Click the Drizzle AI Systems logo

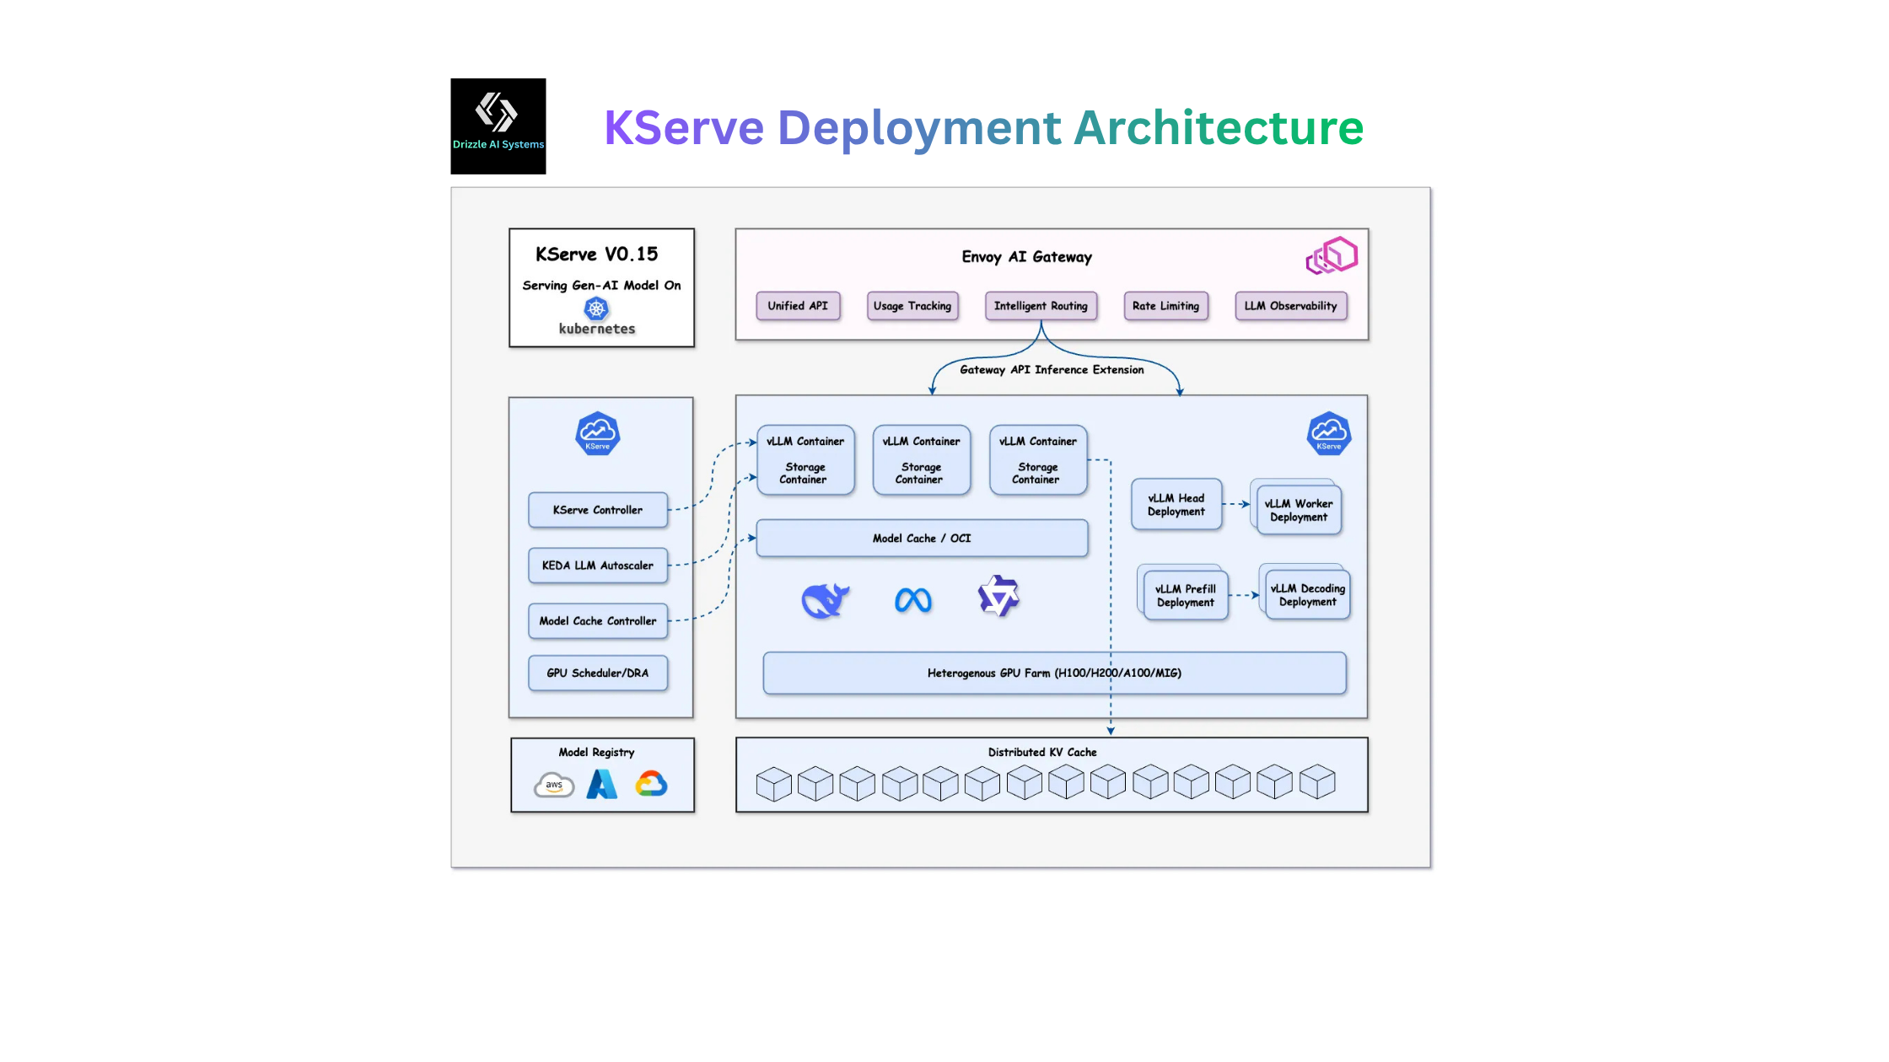[x=498, y=126]
